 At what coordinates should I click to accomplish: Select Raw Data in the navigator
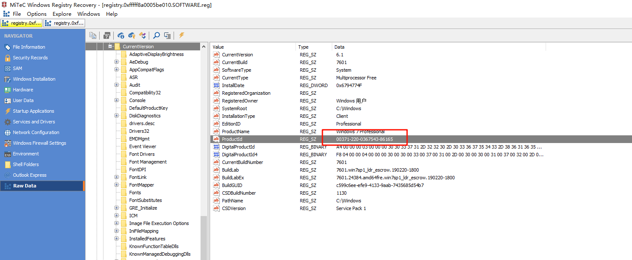click(x=42, y=186)
